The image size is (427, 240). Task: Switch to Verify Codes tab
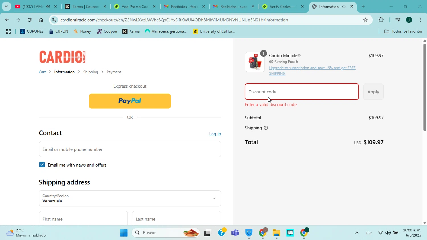pyautogui.click(x=283, y=6)
